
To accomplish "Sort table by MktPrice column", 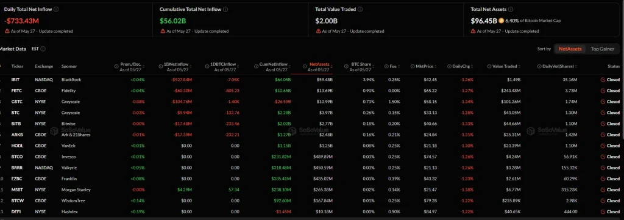I will [x=424, y=66].
